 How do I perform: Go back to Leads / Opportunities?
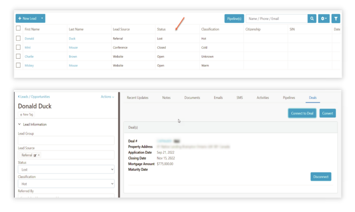click(x=34, y=97)
